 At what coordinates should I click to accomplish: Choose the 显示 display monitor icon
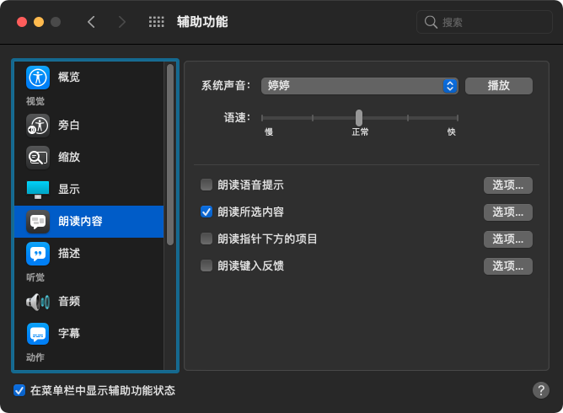tap(38, 190)
